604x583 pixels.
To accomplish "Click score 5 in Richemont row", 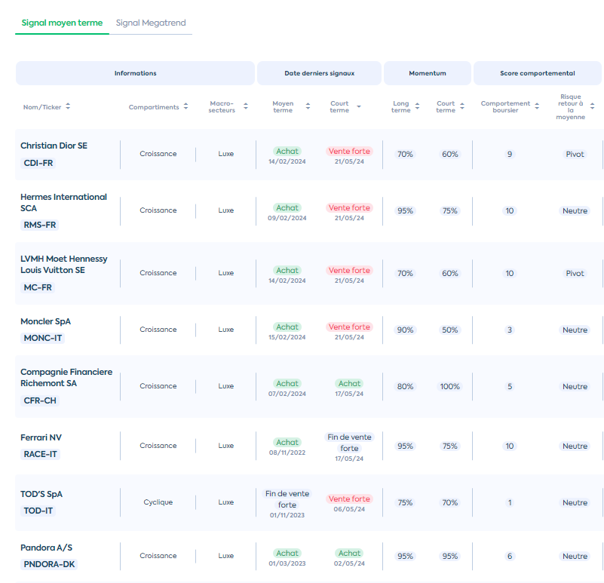I will (509, 386).
